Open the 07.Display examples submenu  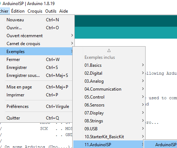(x=109, y=113)
